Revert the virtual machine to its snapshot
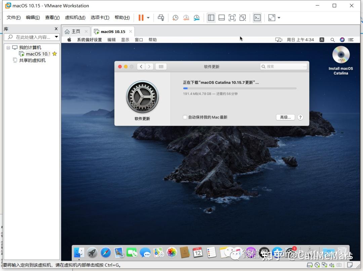The height and width of the screenshot is (271, 363). coord(186,17)
